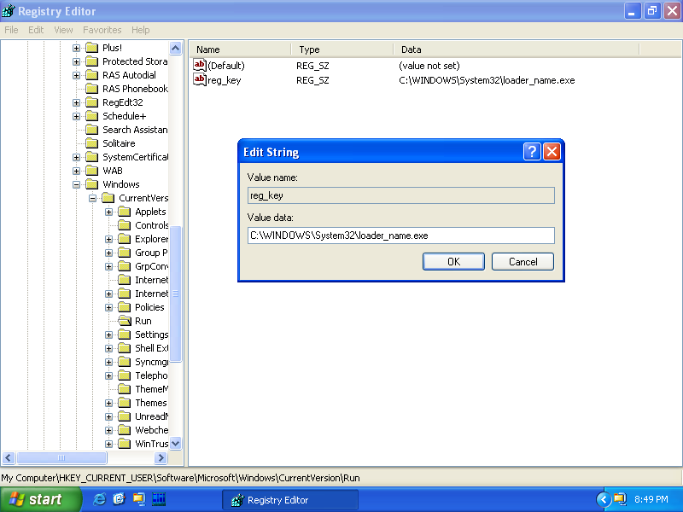This screenshot has height=512, width=683.
Task: Click the '(value not set)' data cell
Action: [429, 66]
